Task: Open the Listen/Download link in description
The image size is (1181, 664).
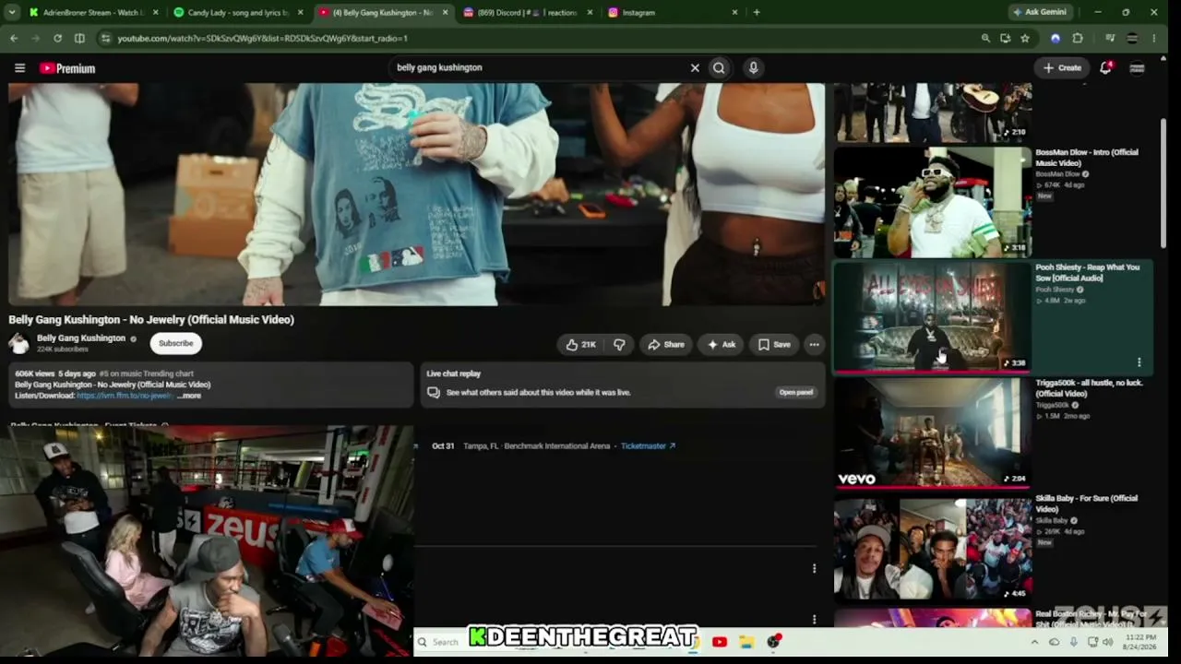Action: tap(125, 396)
